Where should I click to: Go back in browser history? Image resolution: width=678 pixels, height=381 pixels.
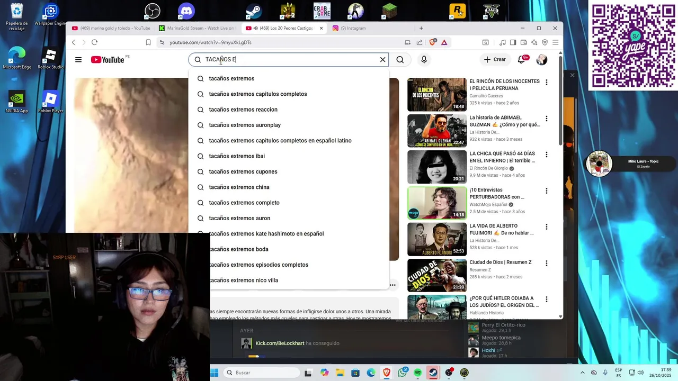tap(74, 42)
